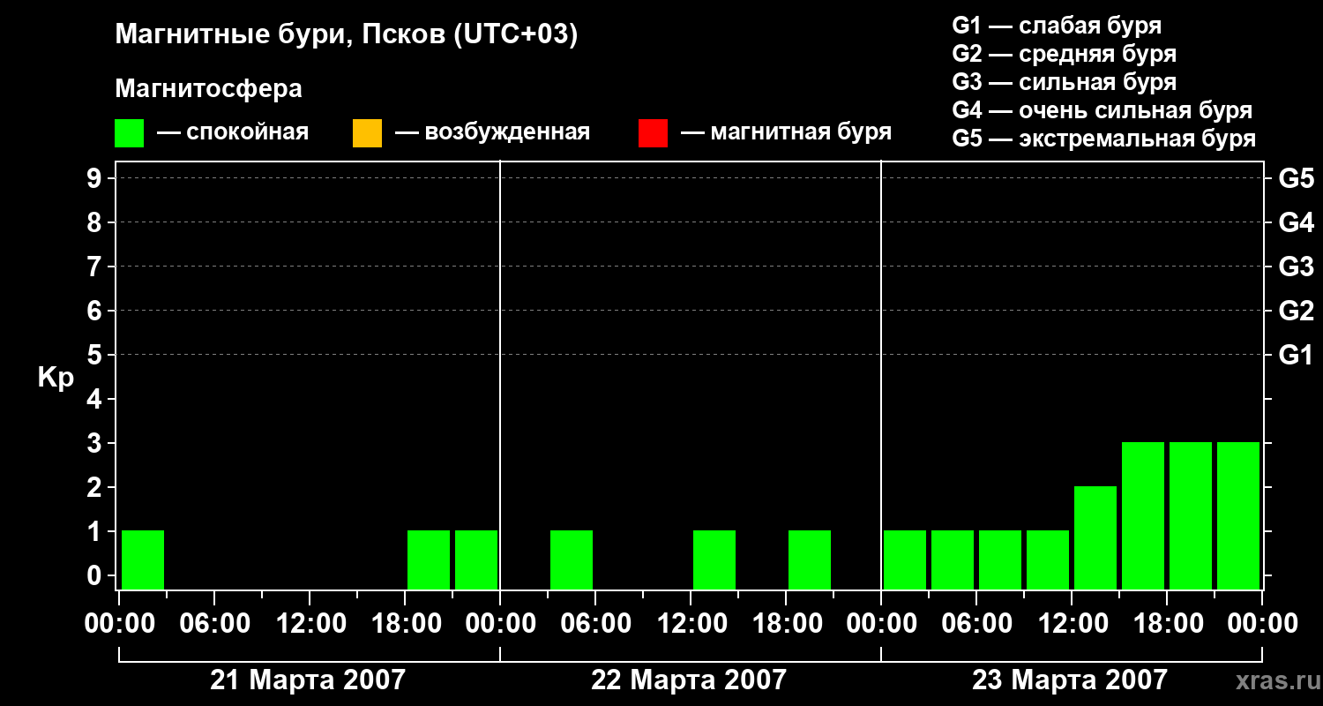Click the 21 March bar starting at 18:00
The image size is (1323, 706).
(429, 560)
